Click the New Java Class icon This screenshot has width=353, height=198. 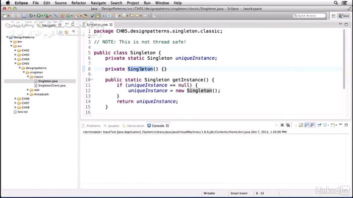(x=68, y=16)
